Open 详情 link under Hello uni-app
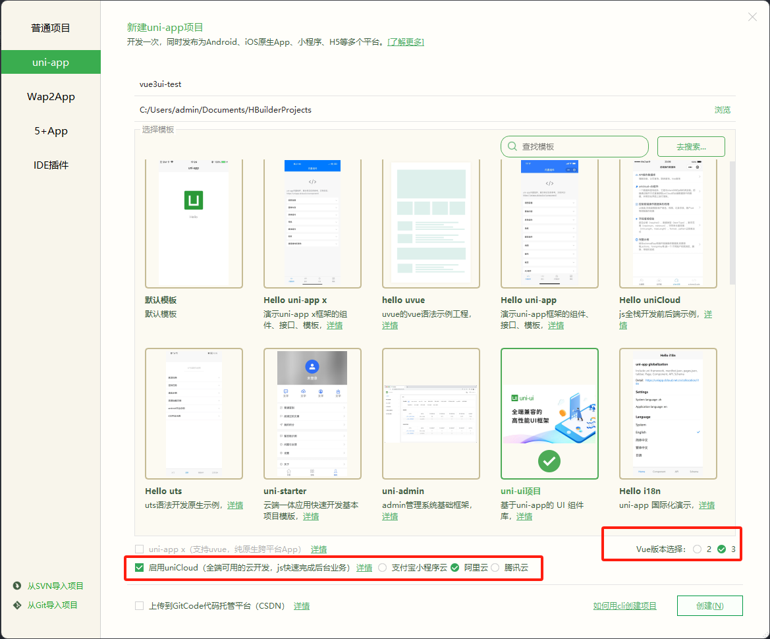This screenshot has width=770, height=639. coord(556,325)
